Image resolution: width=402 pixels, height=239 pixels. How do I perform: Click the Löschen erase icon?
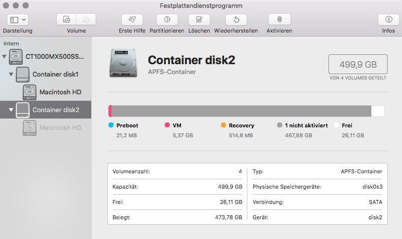click(199, 20)
